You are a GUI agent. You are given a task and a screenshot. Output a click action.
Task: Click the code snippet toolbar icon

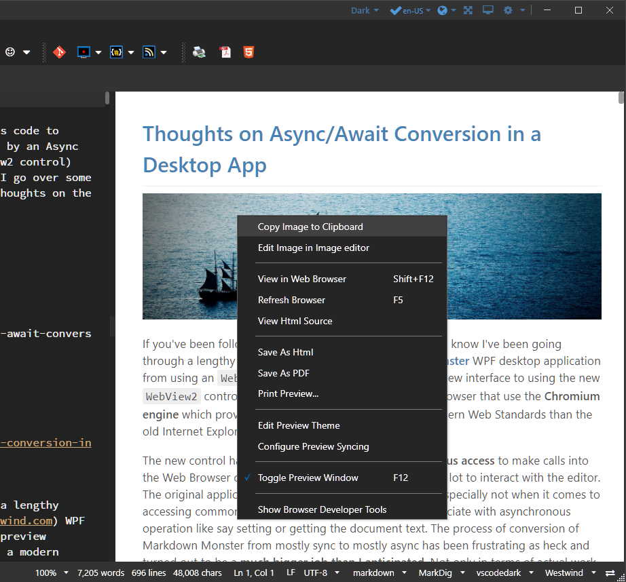coord(115,52)
